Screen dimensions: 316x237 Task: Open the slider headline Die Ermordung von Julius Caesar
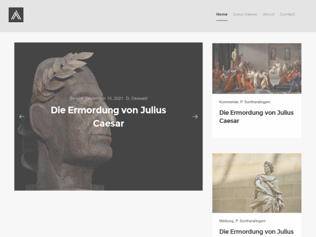[108, 116]
